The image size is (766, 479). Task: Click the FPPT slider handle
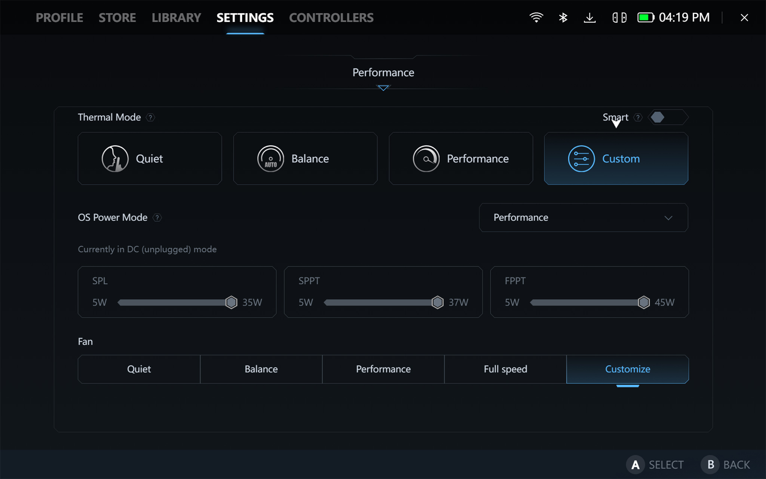(x=643, y=302)
